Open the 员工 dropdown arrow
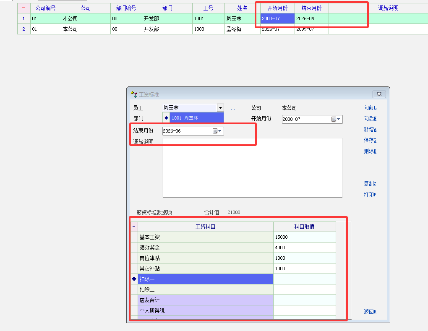Viewport: 428px width, 331px height. pos(220,107)
